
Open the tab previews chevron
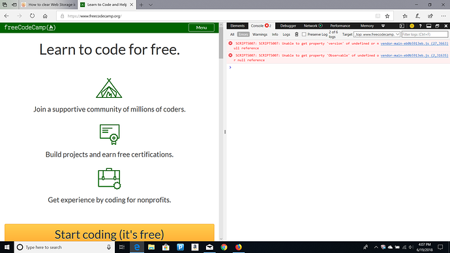[x=151, y=5]
